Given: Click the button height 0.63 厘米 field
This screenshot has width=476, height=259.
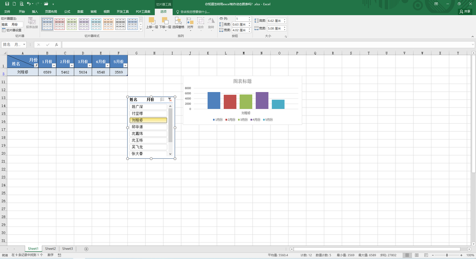Looking at the screenshot, I should [240, 24].
